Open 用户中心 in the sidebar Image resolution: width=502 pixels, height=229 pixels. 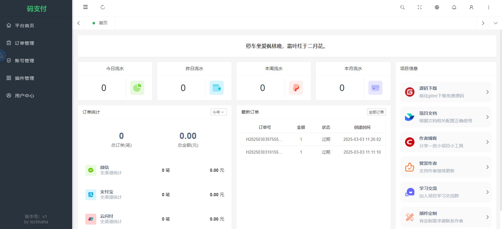tap(36, 95)
